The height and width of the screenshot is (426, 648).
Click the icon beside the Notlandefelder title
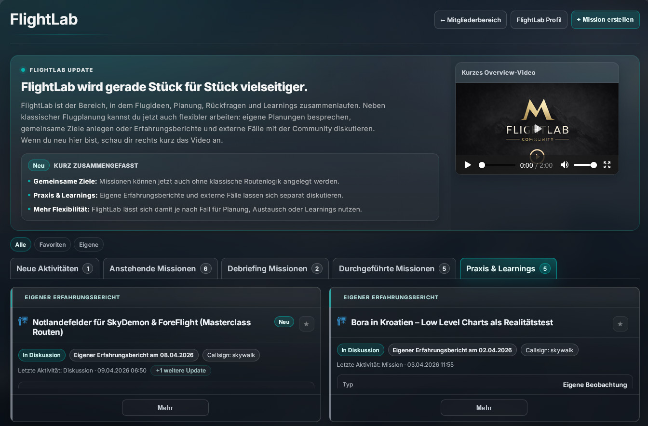tap(23, 321)
